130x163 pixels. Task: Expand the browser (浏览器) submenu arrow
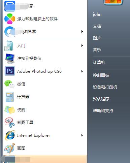[82, 32]
